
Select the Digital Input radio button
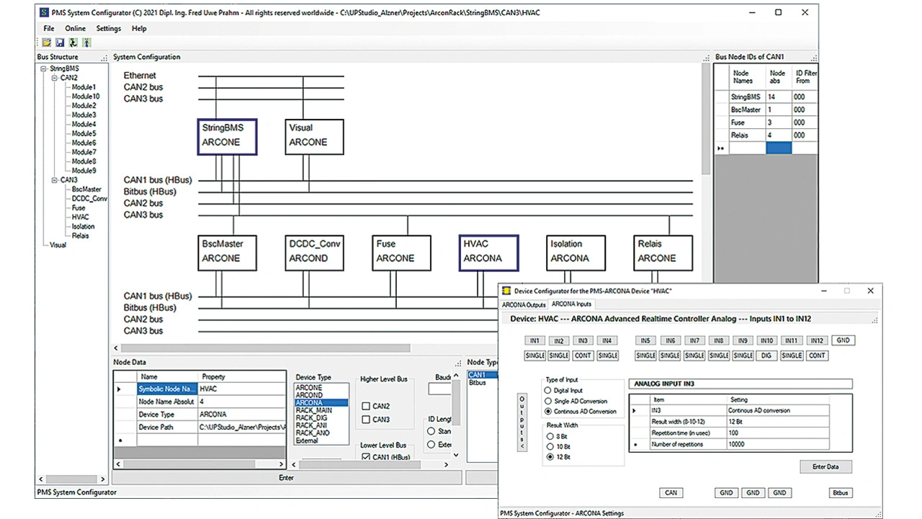(548, 391)
